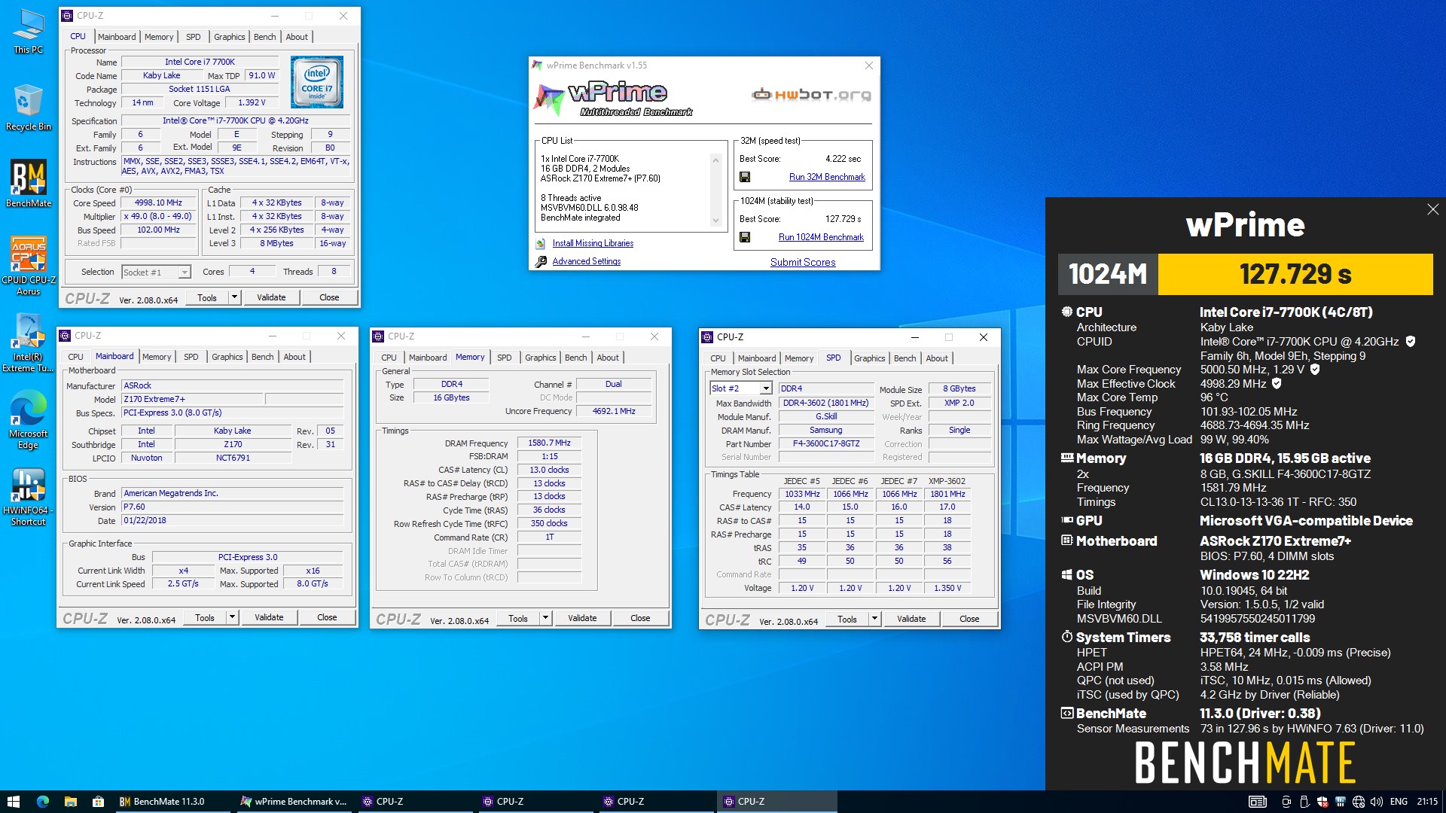Image resolution: width=1446 pixels, height=813 pixels.
Task: Click the XMP-3602 column header in Timings Table
Action: pyautogui.click(x=947, y=481)
